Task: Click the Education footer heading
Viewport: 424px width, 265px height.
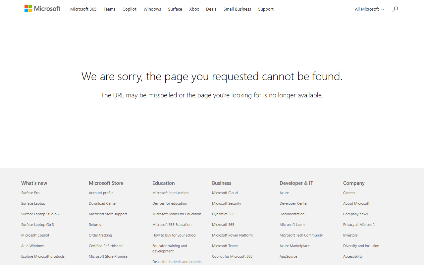Action: tap(163, 183)
